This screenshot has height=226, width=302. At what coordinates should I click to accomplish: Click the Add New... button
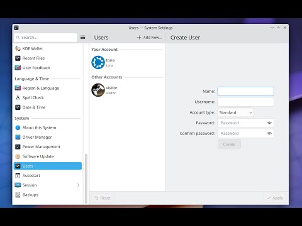click(x=149, y=38)
